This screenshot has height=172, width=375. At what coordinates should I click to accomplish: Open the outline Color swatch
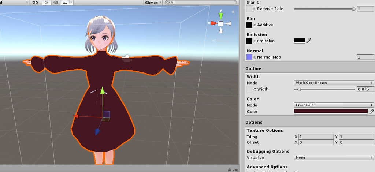(x=331, y=111)
